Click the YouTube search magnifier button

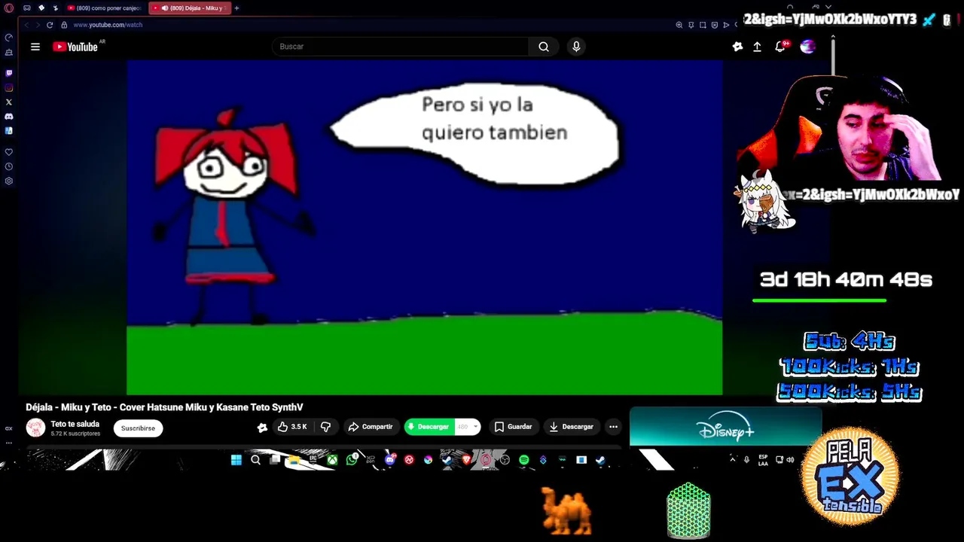543,47
